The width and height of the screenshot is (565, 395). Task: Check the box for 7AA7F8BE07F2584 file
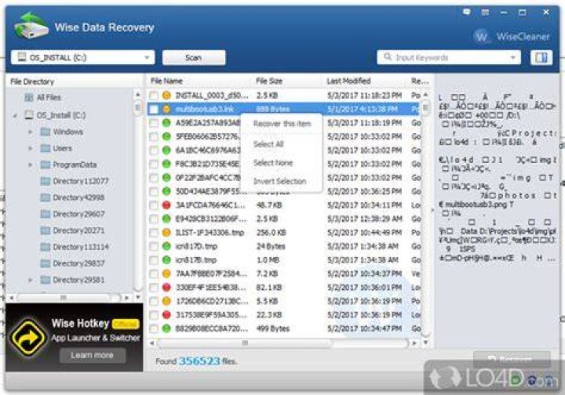tap(154, 274)
